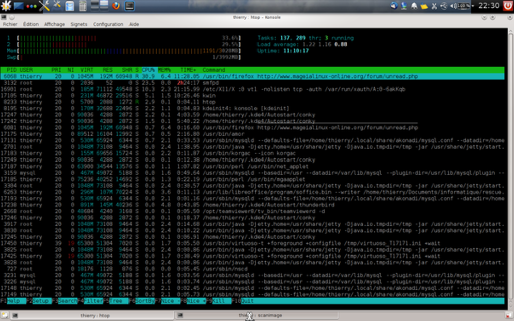Click the F9 Kill button in htop
Screen dimensions: 514x321
click(219, 301)
